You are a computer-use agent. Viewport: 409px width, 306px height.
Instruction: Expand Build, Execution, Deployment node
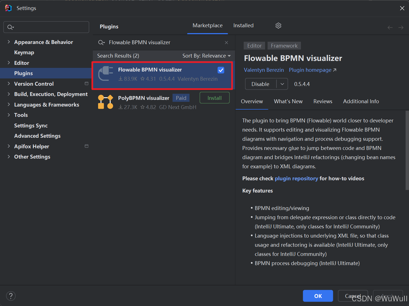(x=9, y=94)
